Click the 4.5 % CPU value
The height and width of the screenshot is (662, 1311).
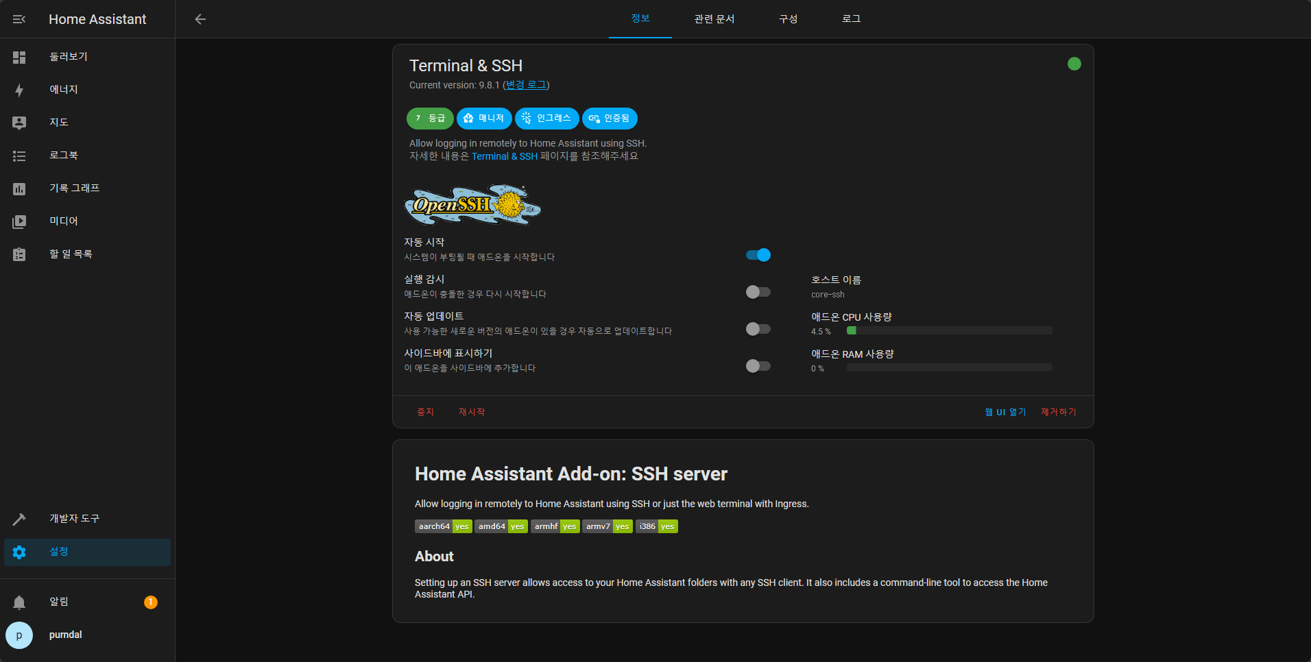point(821,332)
